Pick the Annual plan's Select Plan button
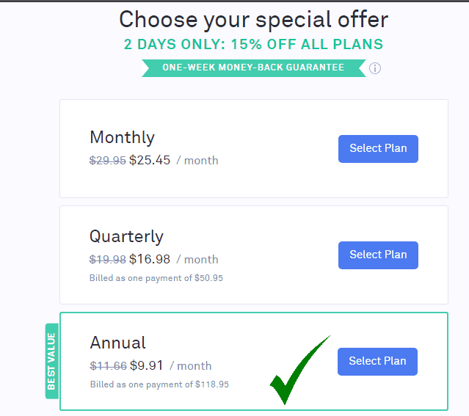The width and height of the screenshot is (469, 416). click(x=377, y=361)
